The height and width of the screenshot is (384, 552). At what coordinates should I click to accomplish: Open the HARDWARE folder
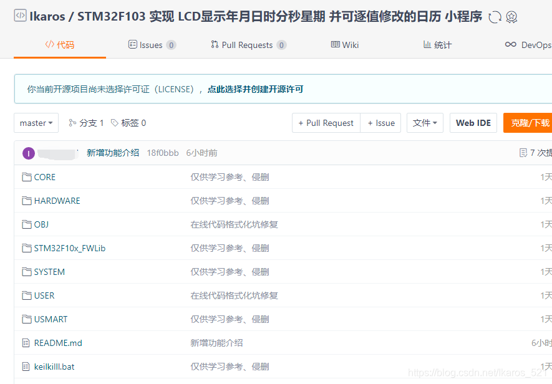(57, 201)
